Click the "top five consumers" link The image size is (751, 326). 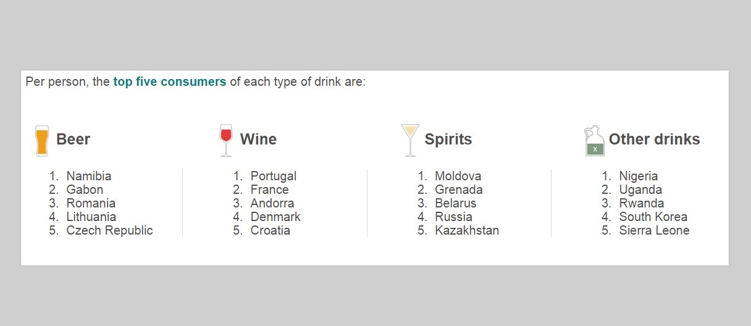point(170,81)
